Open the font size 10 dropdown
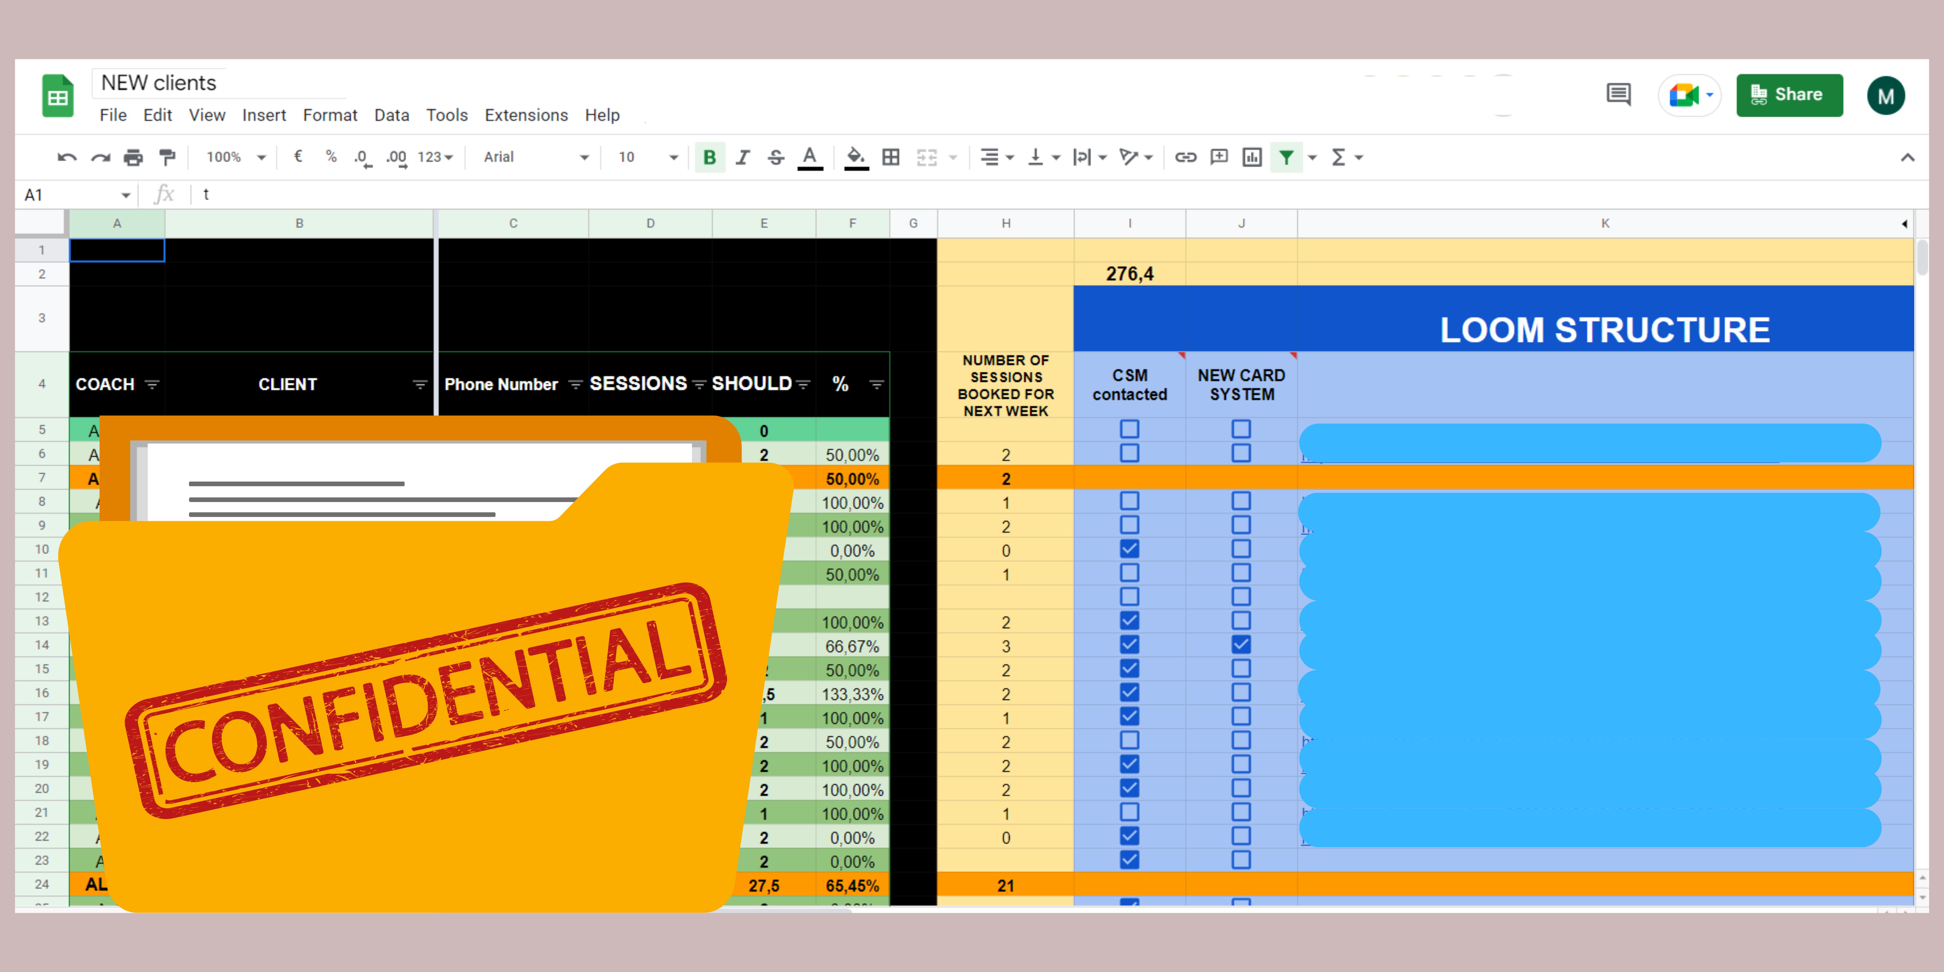The height and width of the screenshot is (972, 1944). [x=648, y=157]
